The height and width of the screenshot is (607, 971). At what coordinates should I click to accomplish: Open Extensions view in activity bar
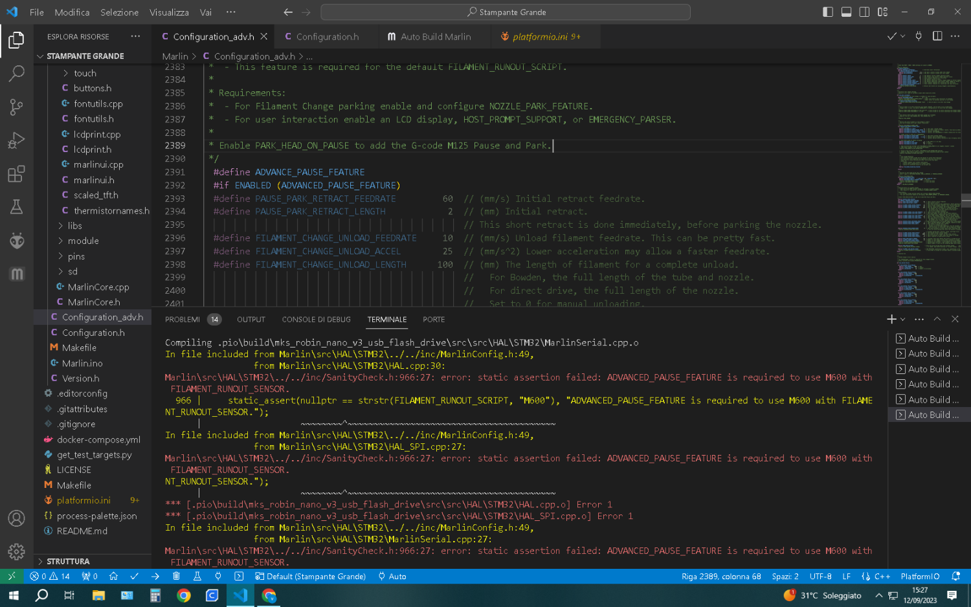[x=17, y=174]
